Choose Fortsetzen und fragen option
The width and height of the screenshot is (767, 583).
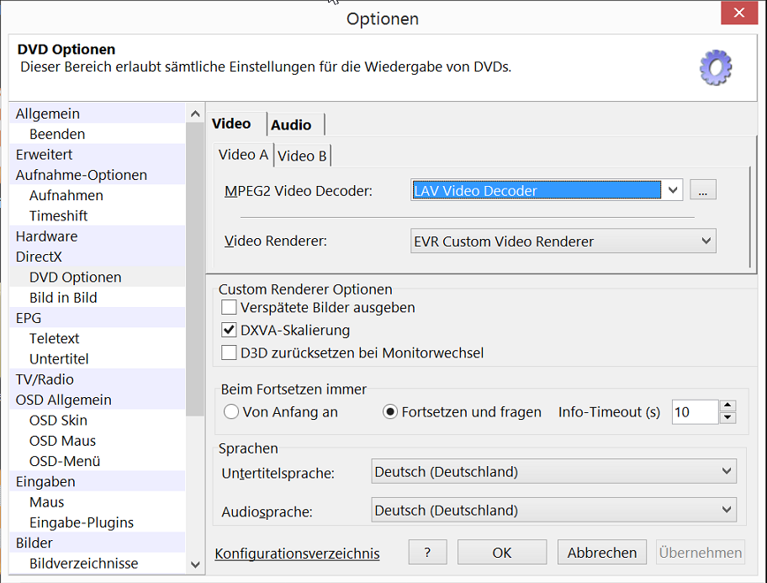390,412
